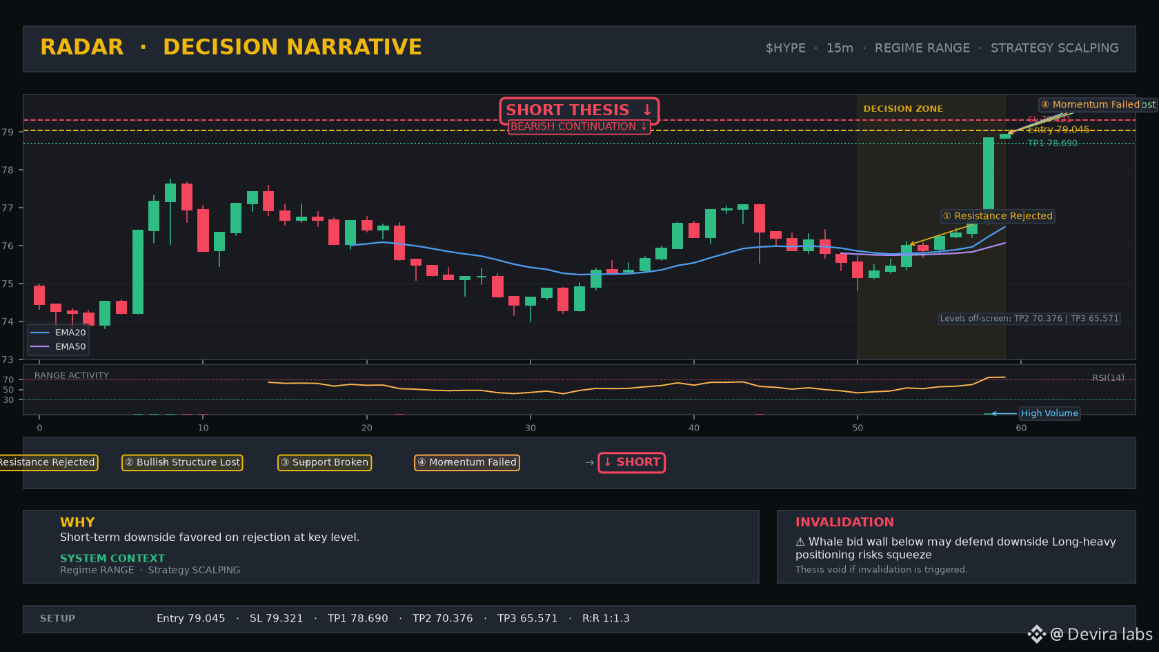
Task: Click the Levels off-screen TP2 TP3 note
Action: (1029, 319)
